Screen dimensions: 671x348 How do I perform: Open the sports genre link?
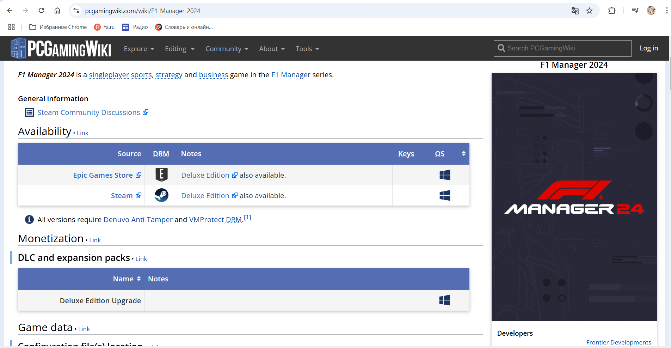tap(141, 75)
